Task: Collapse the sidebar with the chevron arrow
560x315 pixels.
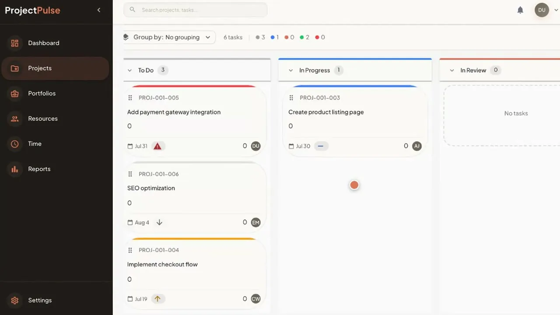Action: [x=99, y=10]
